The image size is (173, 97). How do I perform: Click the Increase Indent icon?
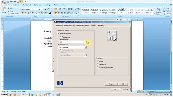click(x=71, y=9)
